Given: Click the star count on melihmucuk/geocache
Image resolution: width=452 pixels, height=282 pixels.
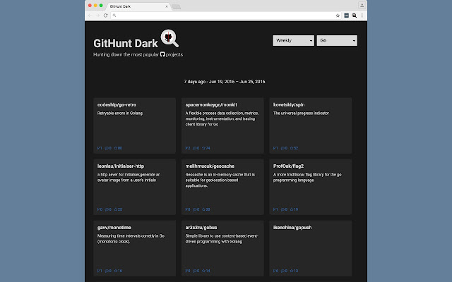Looking at the screenshot, I should (x=206, y=209).
